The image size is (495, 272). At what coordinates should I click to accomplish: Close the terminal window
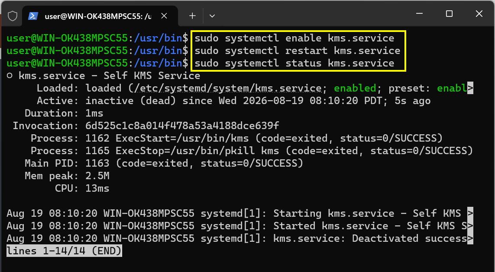479,13
